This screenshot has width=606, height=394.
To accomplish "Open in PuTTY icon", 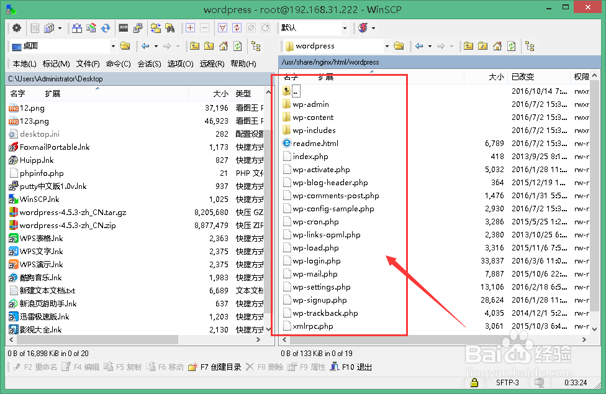I will 138,28.
